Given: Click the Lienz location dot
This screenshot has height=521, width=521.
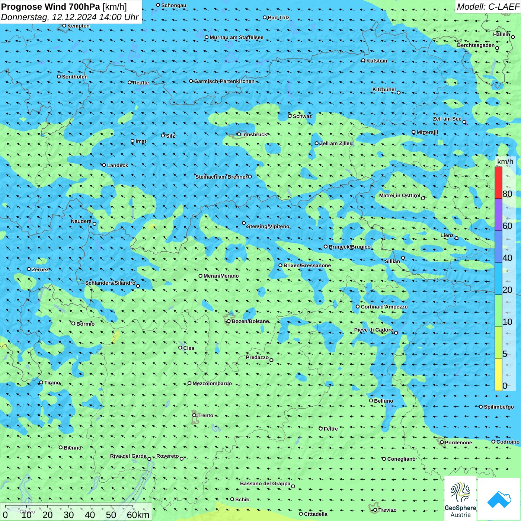Looking at the screenshot, I should 456,238.
